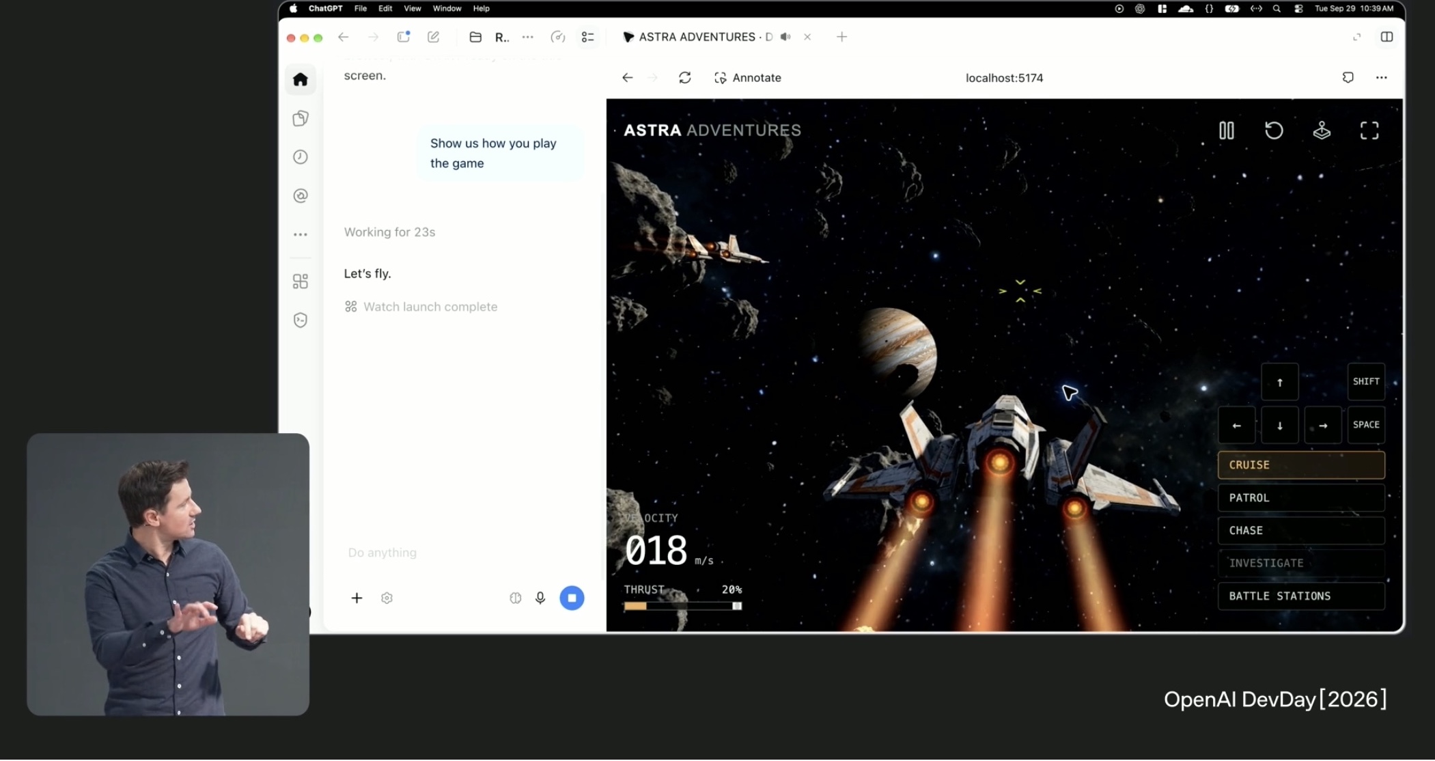Screen dimensions: 1435x761
Task: Open the View menu
Action: pos(413,9)
